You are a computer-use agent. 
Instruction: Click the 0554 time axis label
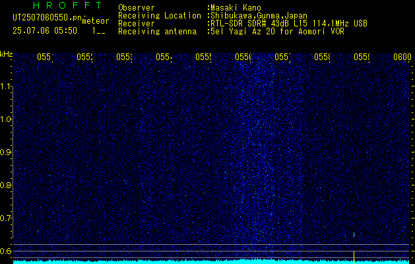coord(164,57)
